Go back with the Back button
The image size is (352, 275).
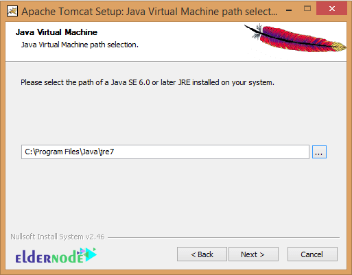coord(202,254)
